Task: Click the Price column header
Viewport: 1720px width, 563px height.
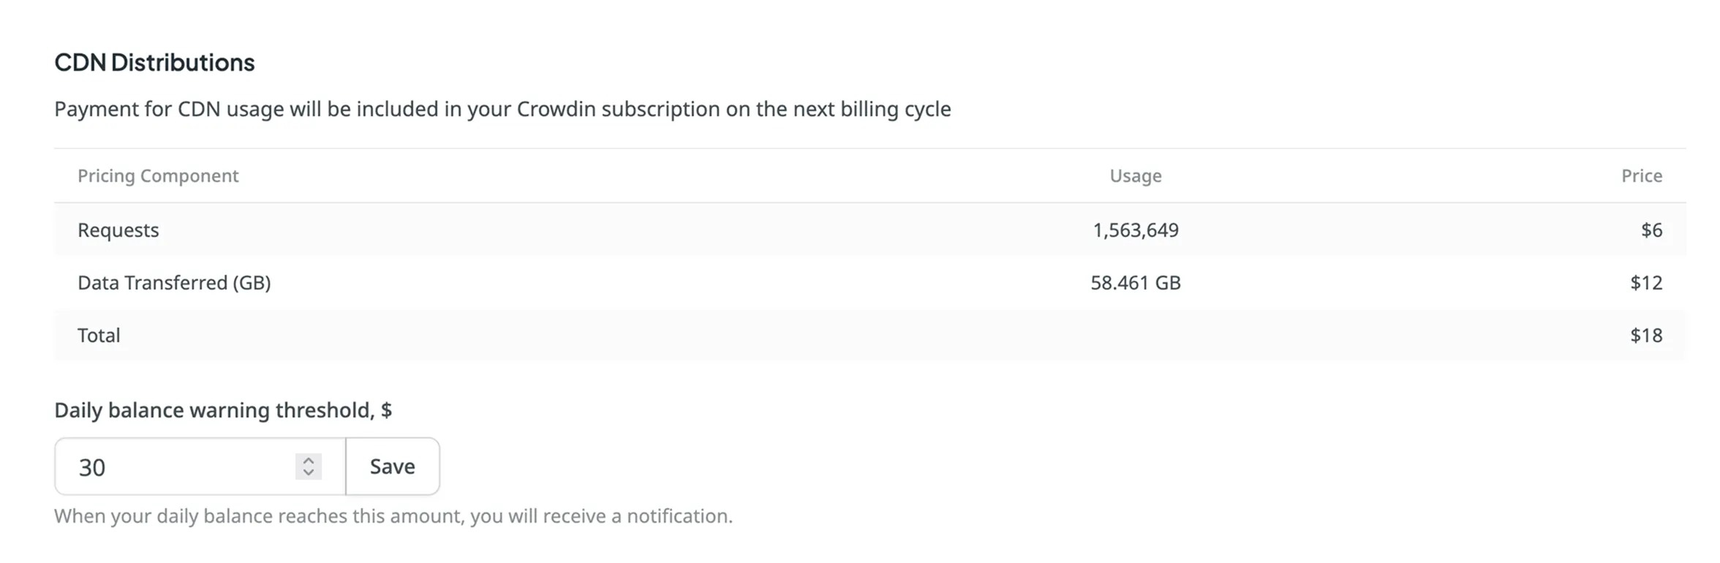Action: [1642, 175]
